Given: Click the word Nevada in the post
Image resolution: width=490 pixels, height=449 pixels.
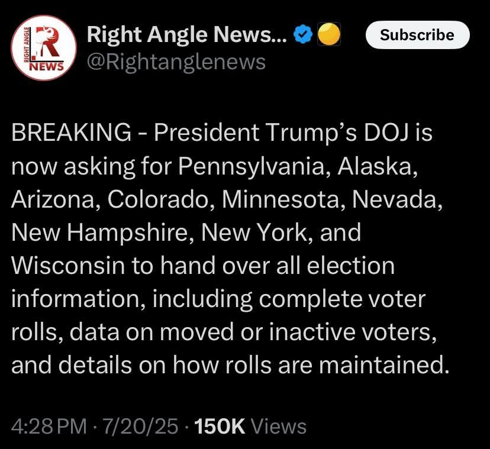Looking at the screenshot, I should point(395,199).
